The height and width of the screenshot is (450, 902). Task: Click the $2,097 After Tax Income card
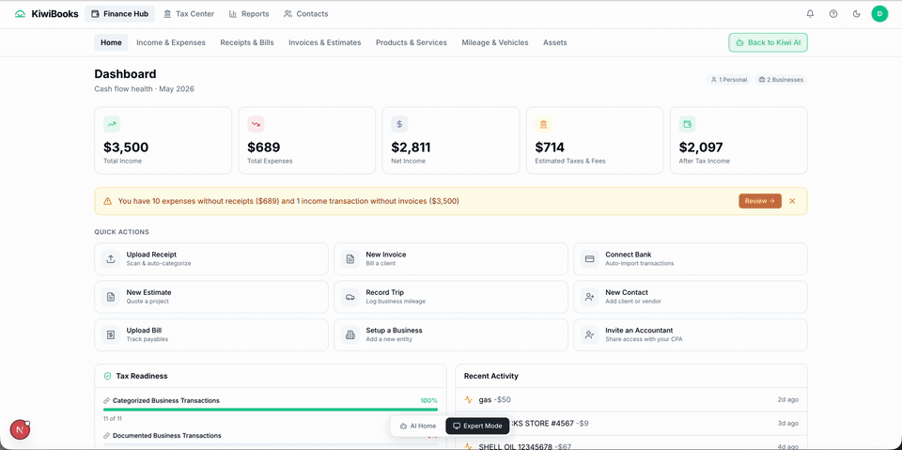point(739,140)
